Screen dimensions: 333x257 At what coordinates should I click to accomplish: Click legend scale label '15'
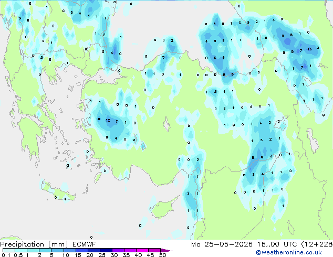pos(78,255)
